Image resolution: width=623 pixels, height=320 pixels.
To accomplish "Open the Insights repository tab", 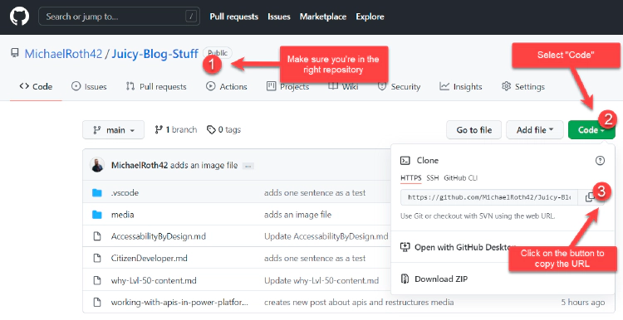I will pos(461,86).
